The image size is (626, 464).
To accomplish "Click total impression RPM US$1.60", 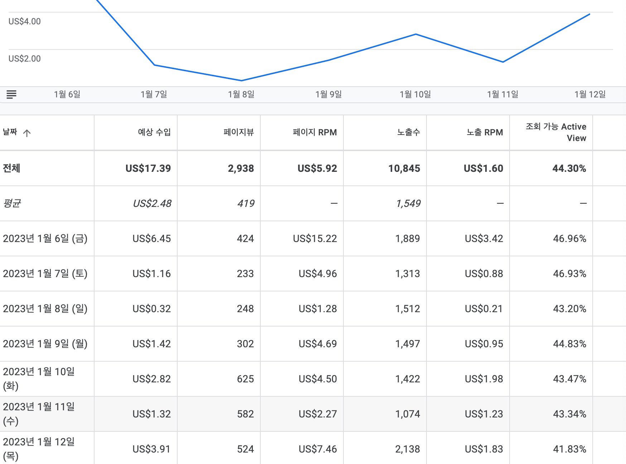I will pyautogui.click(x=483, y=168).
